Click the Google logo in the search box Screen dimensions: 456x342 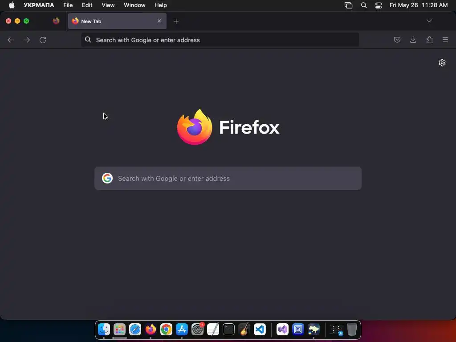coord(107,178)
